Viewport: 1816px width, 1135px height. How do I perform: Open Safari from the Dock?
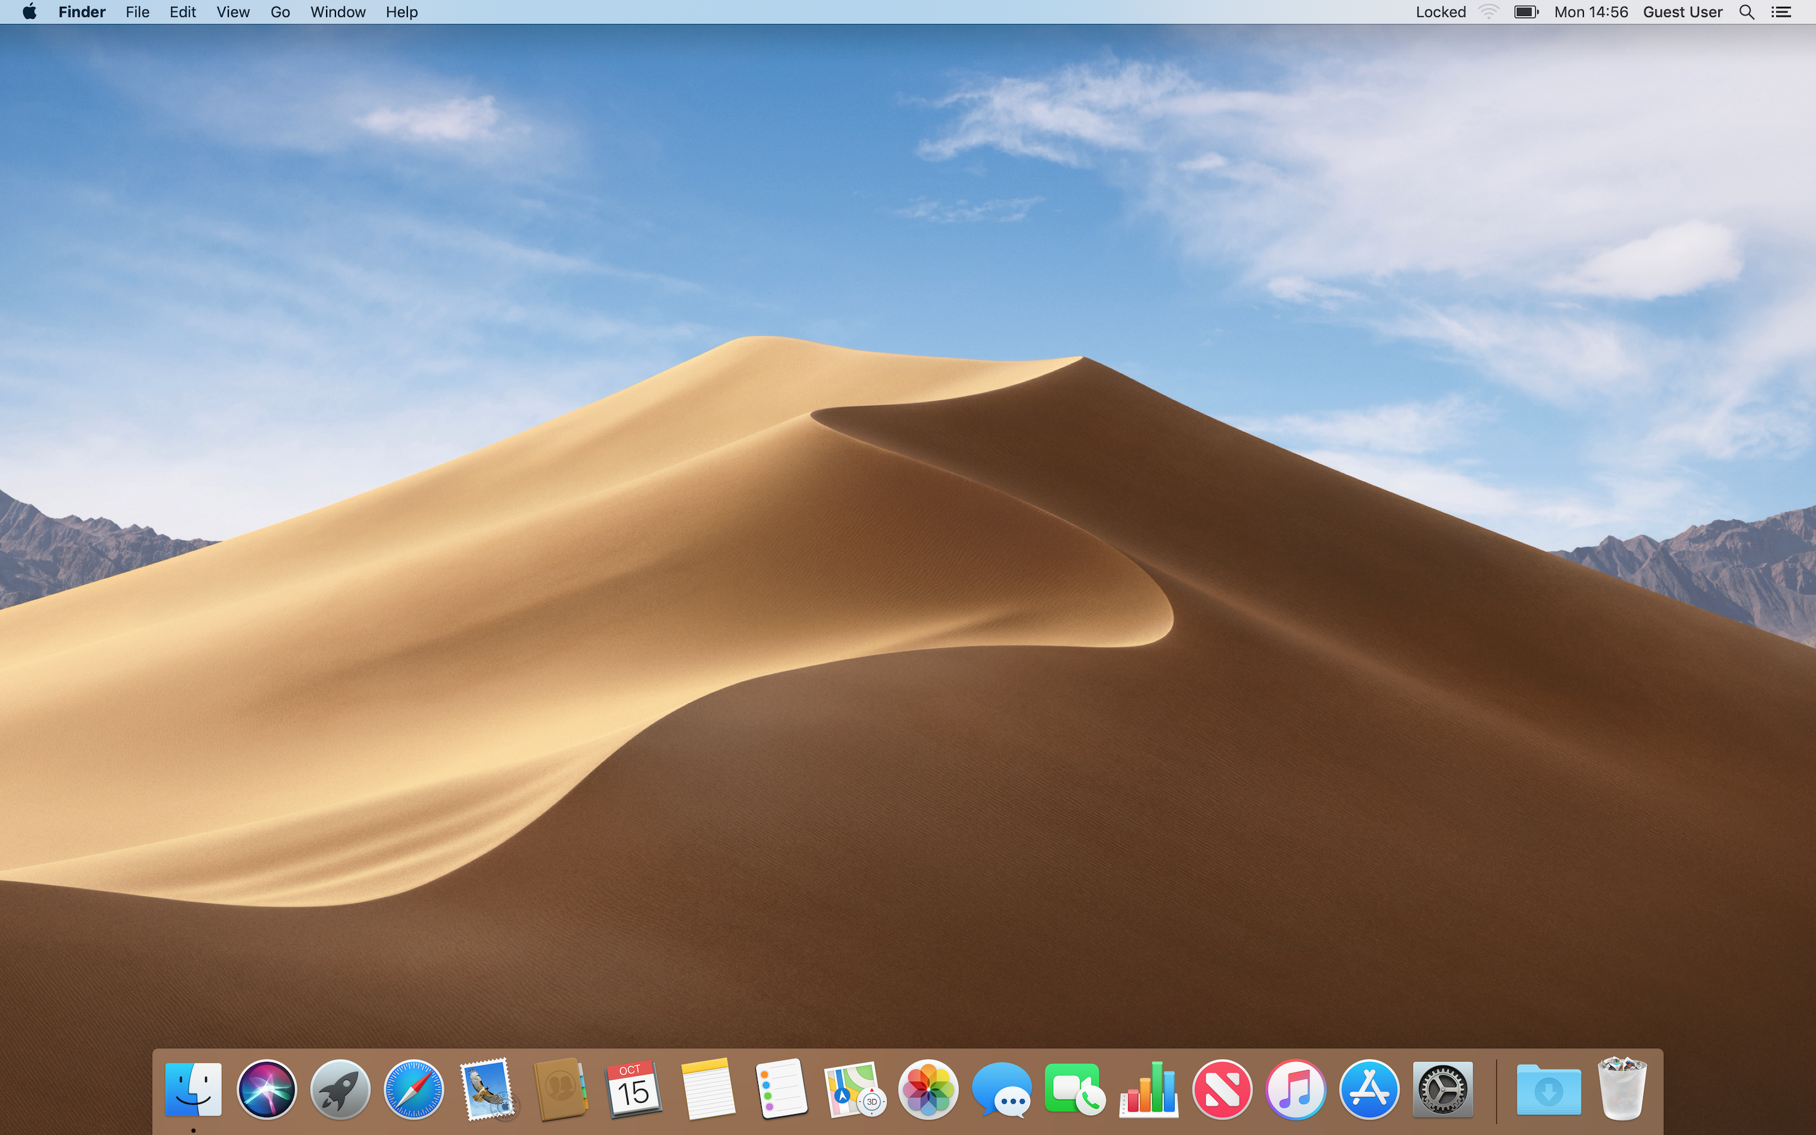(414, 1088)
